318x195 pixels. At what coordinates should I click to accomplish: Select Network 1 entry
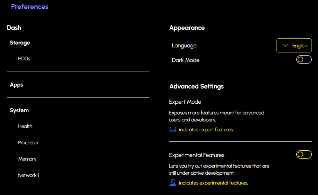tap(29, 175)
